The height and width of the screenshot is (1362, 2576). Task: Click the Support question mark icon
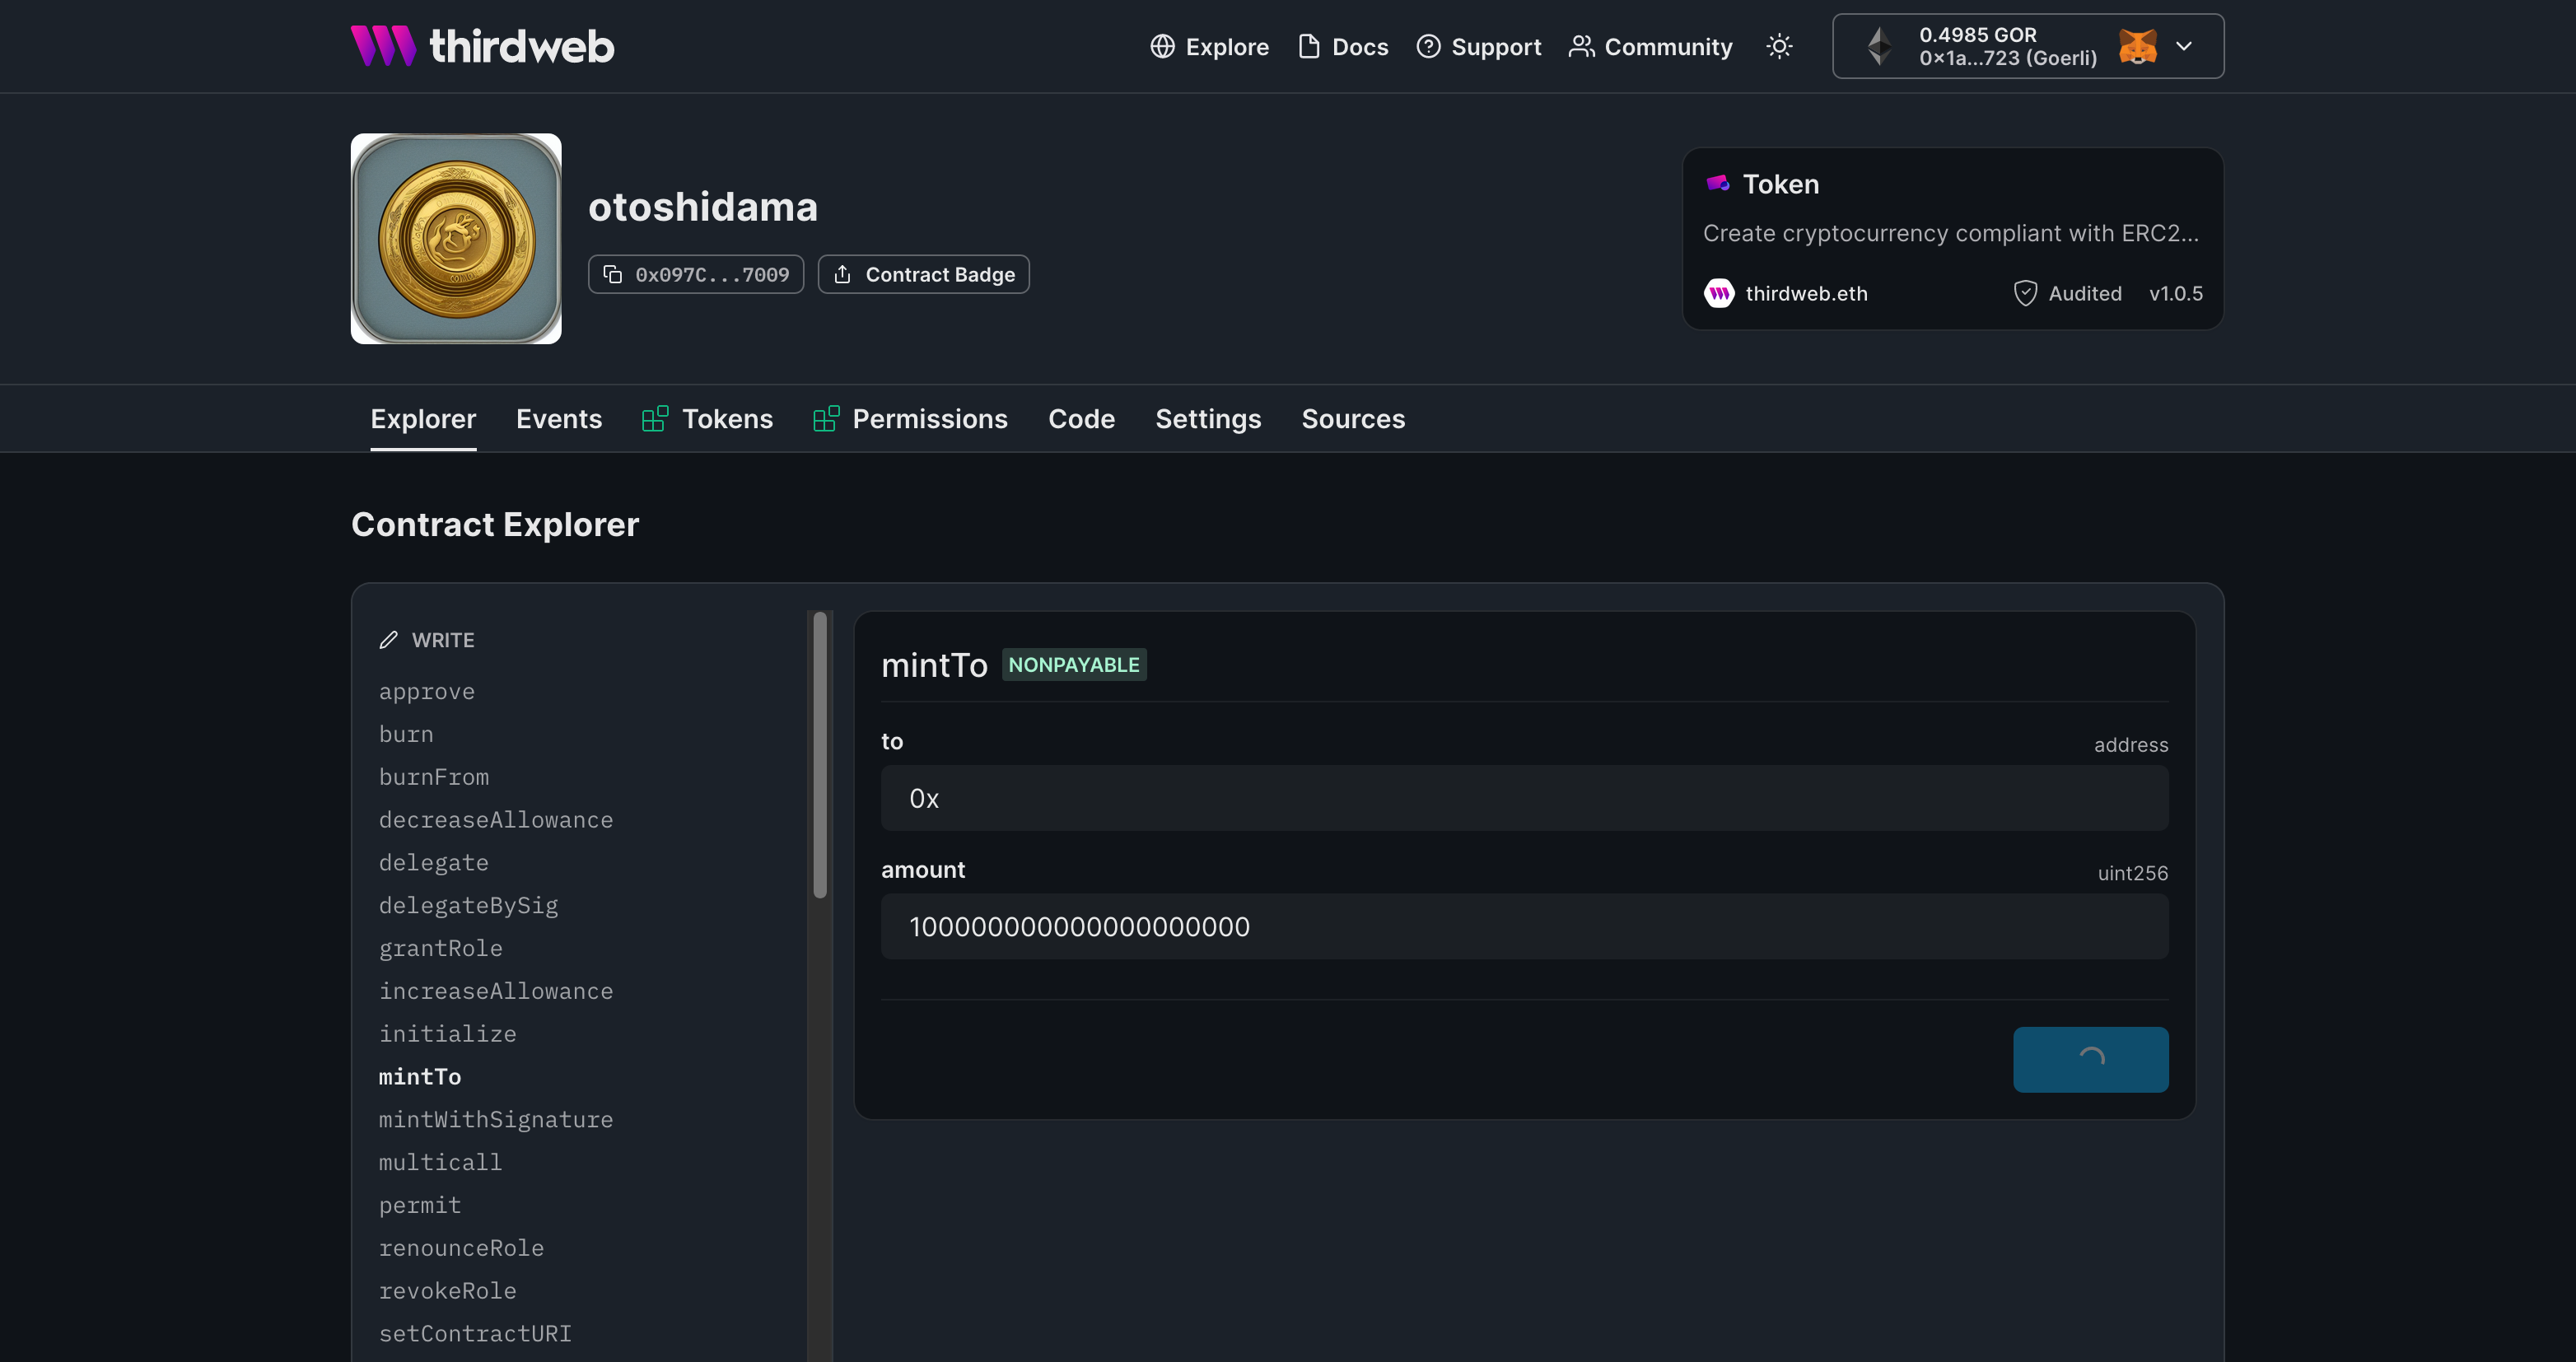(1428, 47)
